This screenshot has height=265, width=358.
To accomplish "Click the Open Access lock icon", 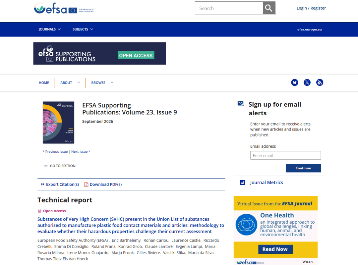I will [39, 211].
